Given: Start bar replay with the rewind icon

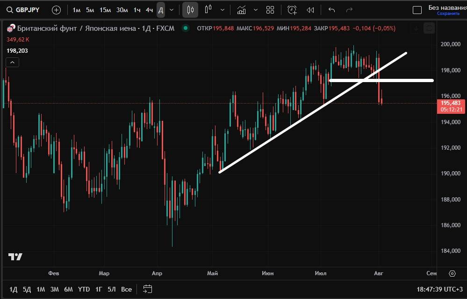Looking at the screenshot, I should pos(310,10).
